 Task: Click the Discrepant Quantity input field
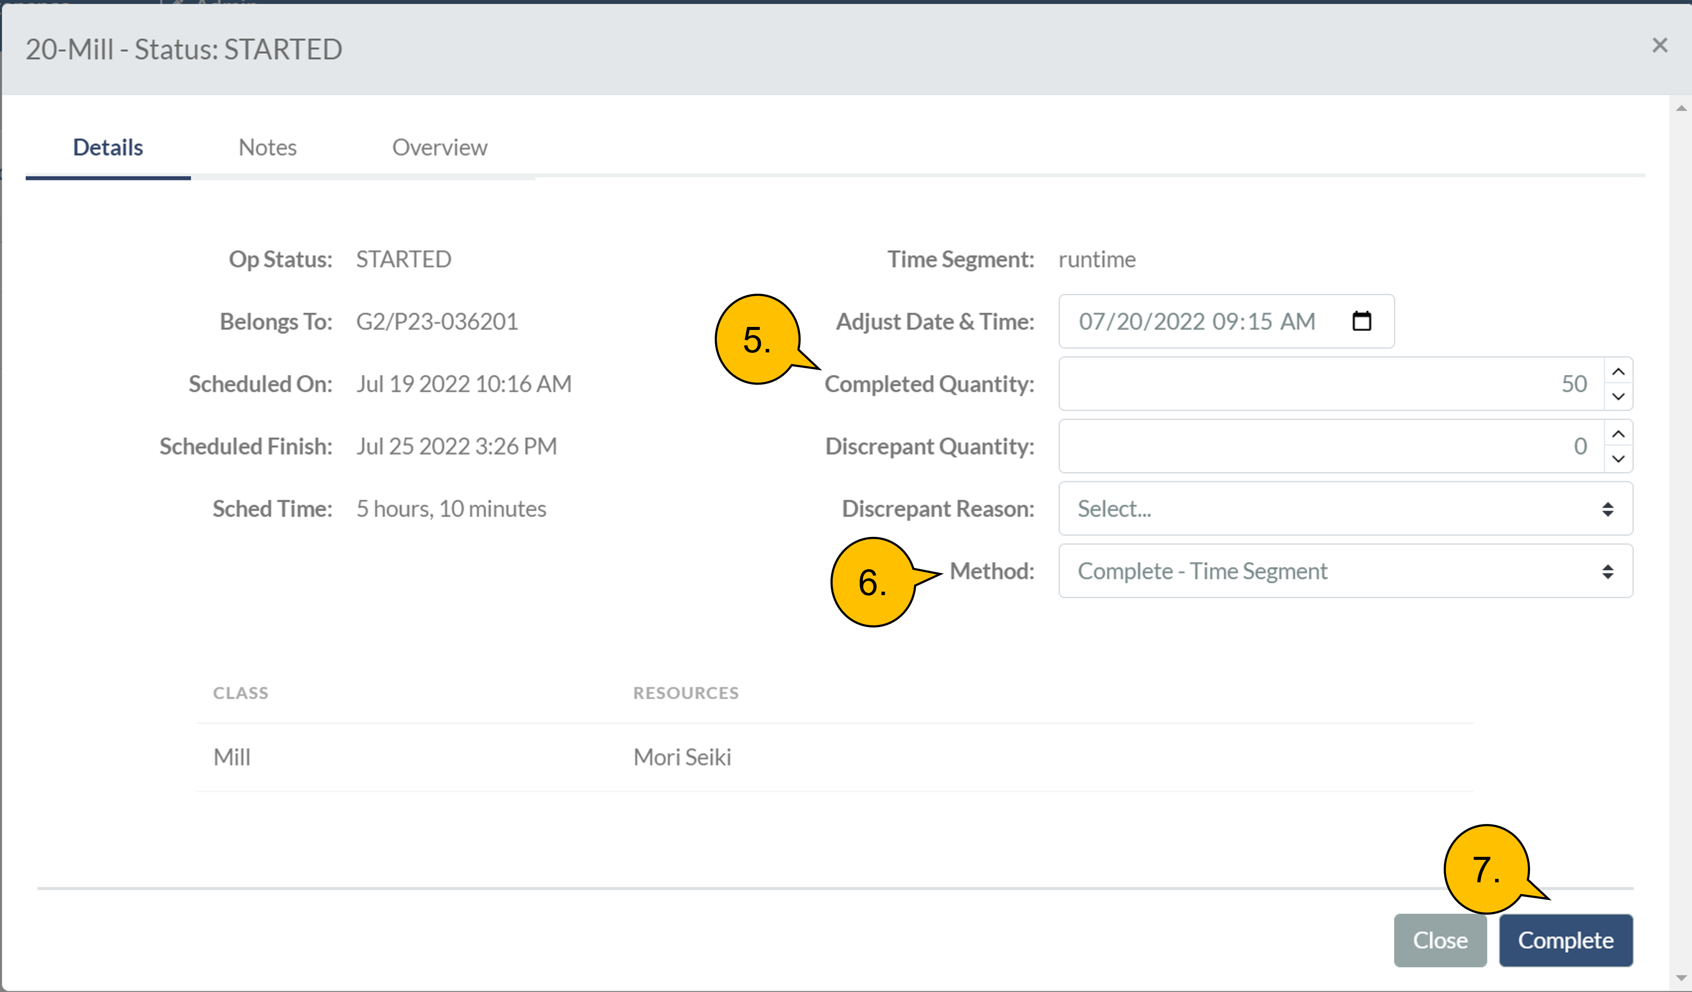click(x=1329, y=446)
